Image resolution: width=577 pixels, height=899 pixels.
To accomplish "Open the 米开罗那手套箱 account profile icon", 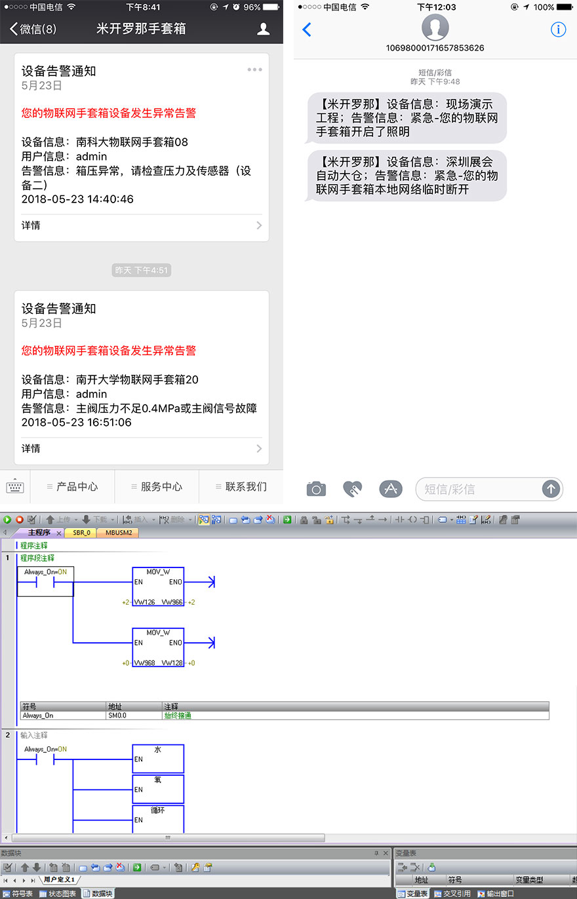I will click(x=264, y=29).
